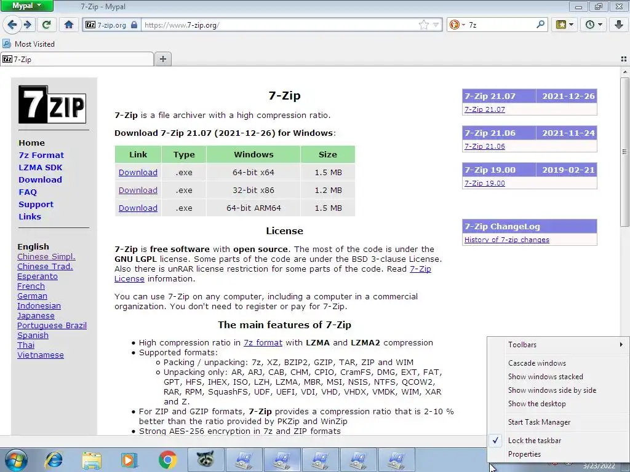Choose search engine via DuckDuckGo icon
The width and height of the screenshot is (630, 472).
pyautogui.click(x=455, y=25)
